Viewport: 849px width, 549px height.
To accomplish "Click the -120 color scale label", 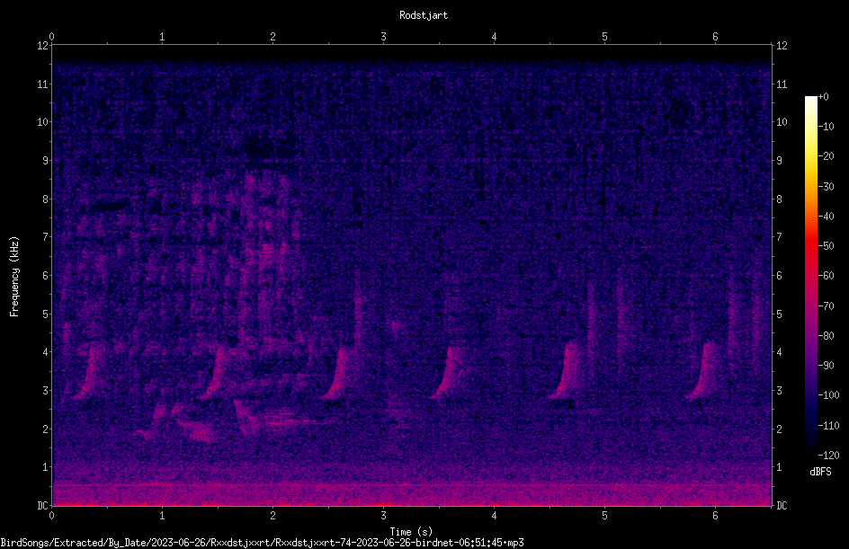I will pos(828,455).
